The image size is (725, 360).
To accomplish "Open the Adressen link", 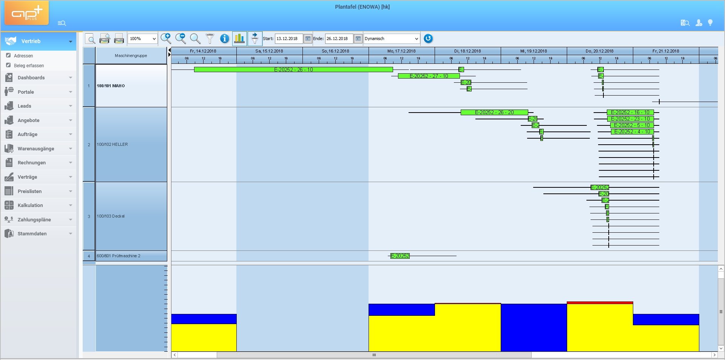I will pyautogui.click(x=23, y=56).
